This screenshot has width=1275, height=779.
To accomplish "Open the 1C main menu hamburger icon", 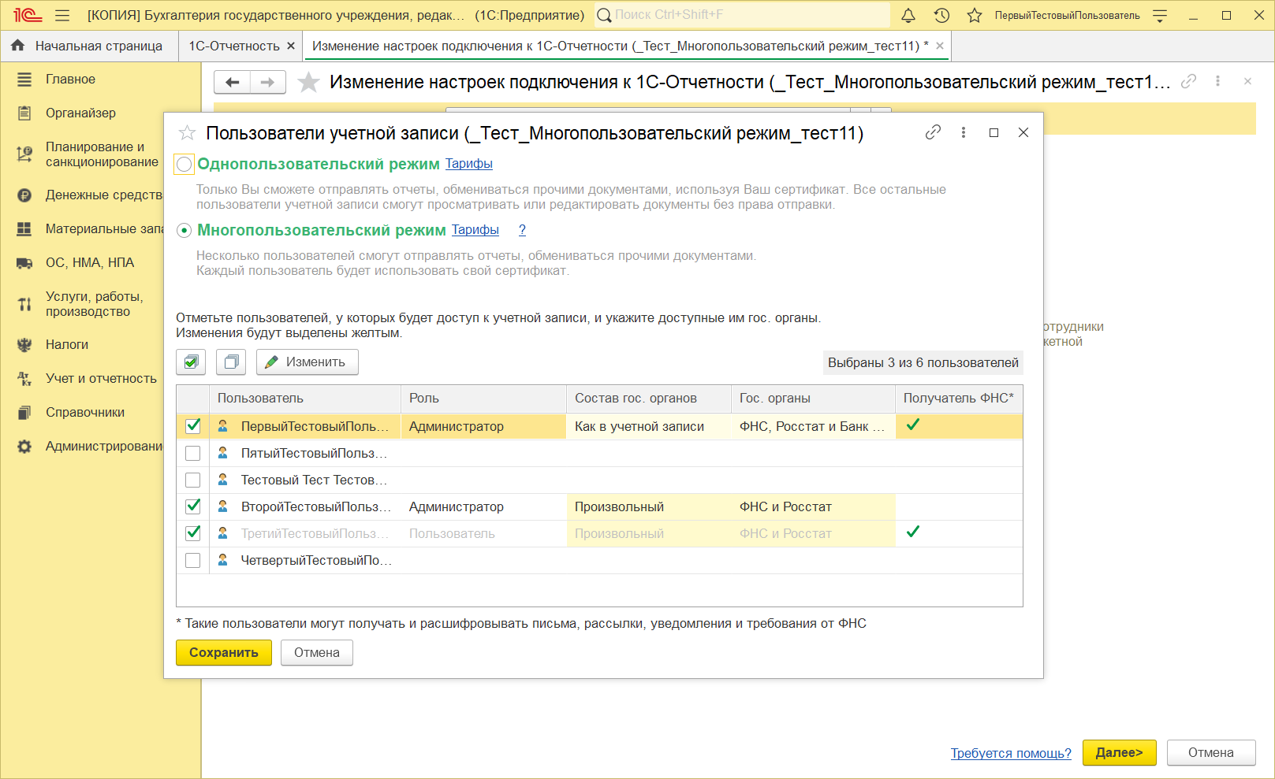I will tap(62, 15).
